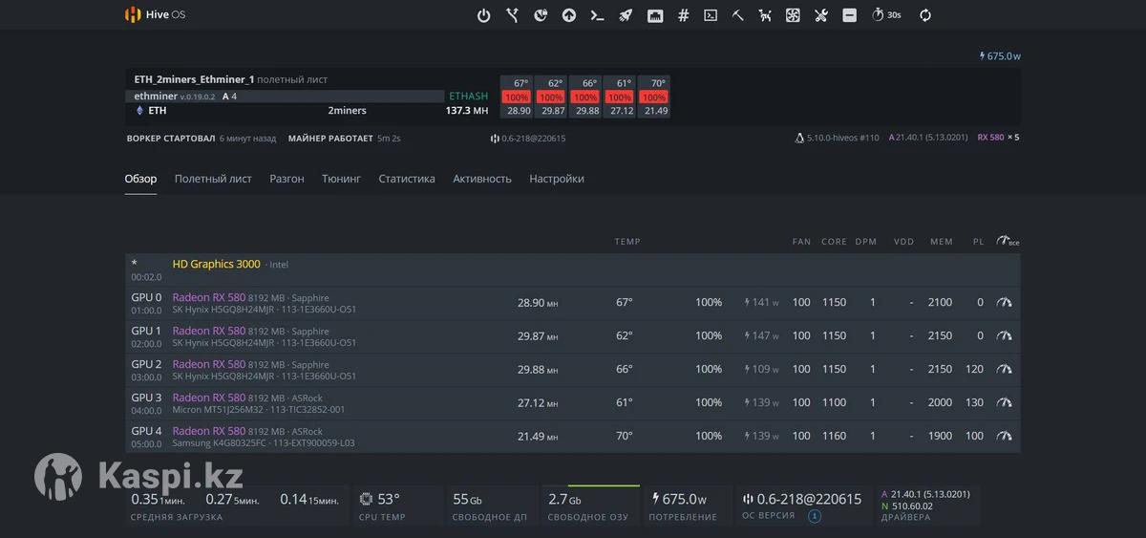Click the Hive OS logo
This screenshot has width=1146, height=538.
pyautogui.click(x=156, y=14)
